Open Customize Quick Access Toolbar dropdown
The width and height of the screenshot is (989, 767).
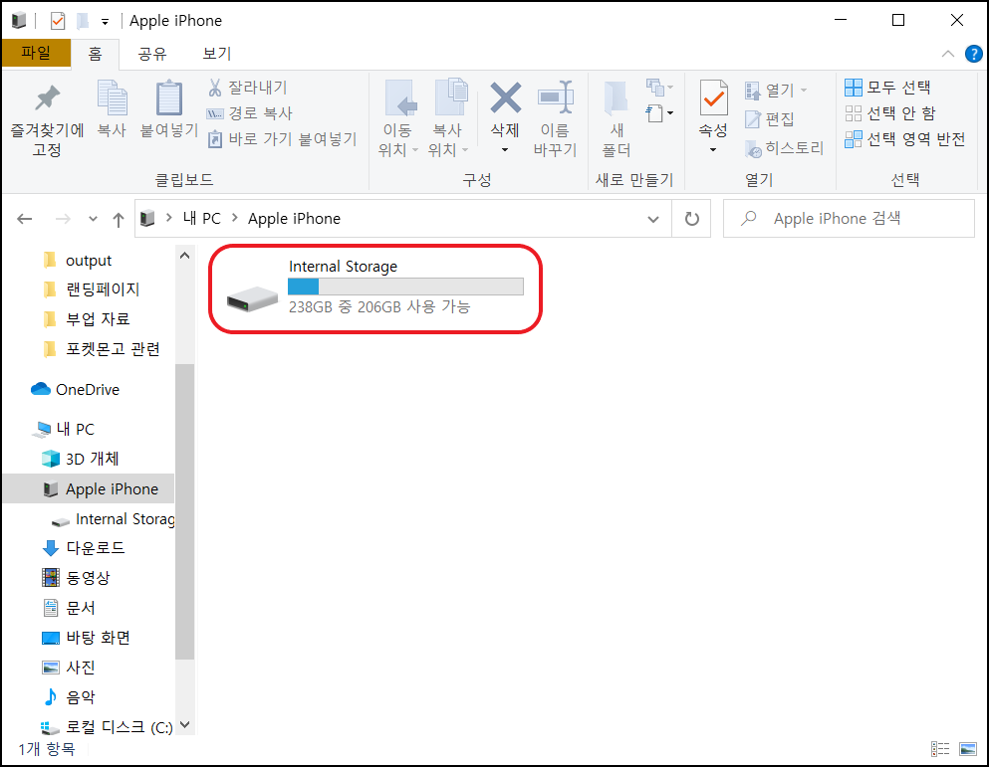click(106, 22)
